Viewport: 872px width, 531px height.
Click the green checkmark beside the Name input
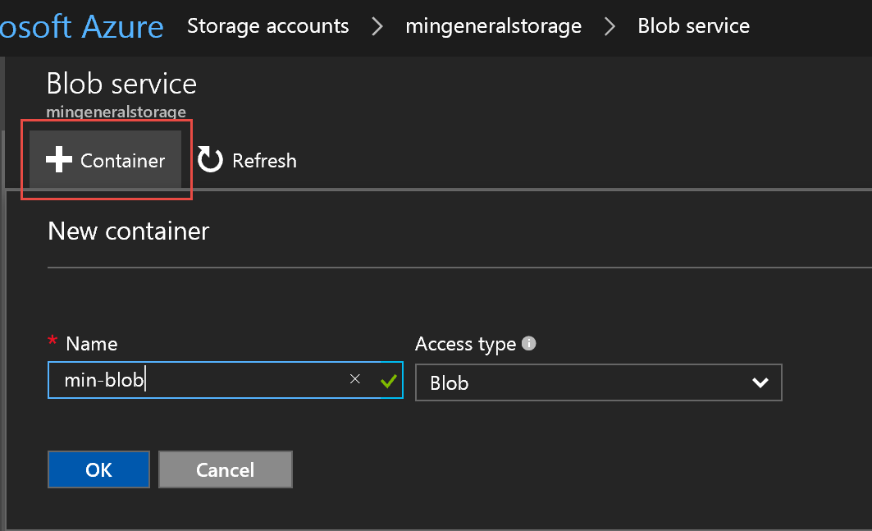click(387, 379)
